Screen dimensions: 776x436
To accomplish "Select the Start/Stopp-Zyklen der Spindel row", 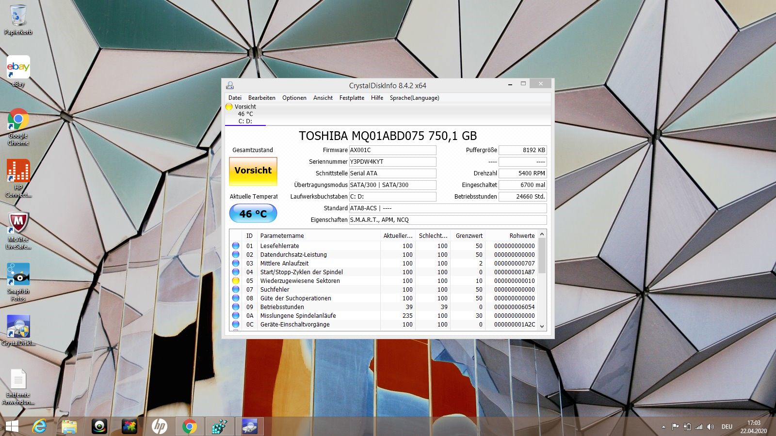I will (x=384, y=272).
